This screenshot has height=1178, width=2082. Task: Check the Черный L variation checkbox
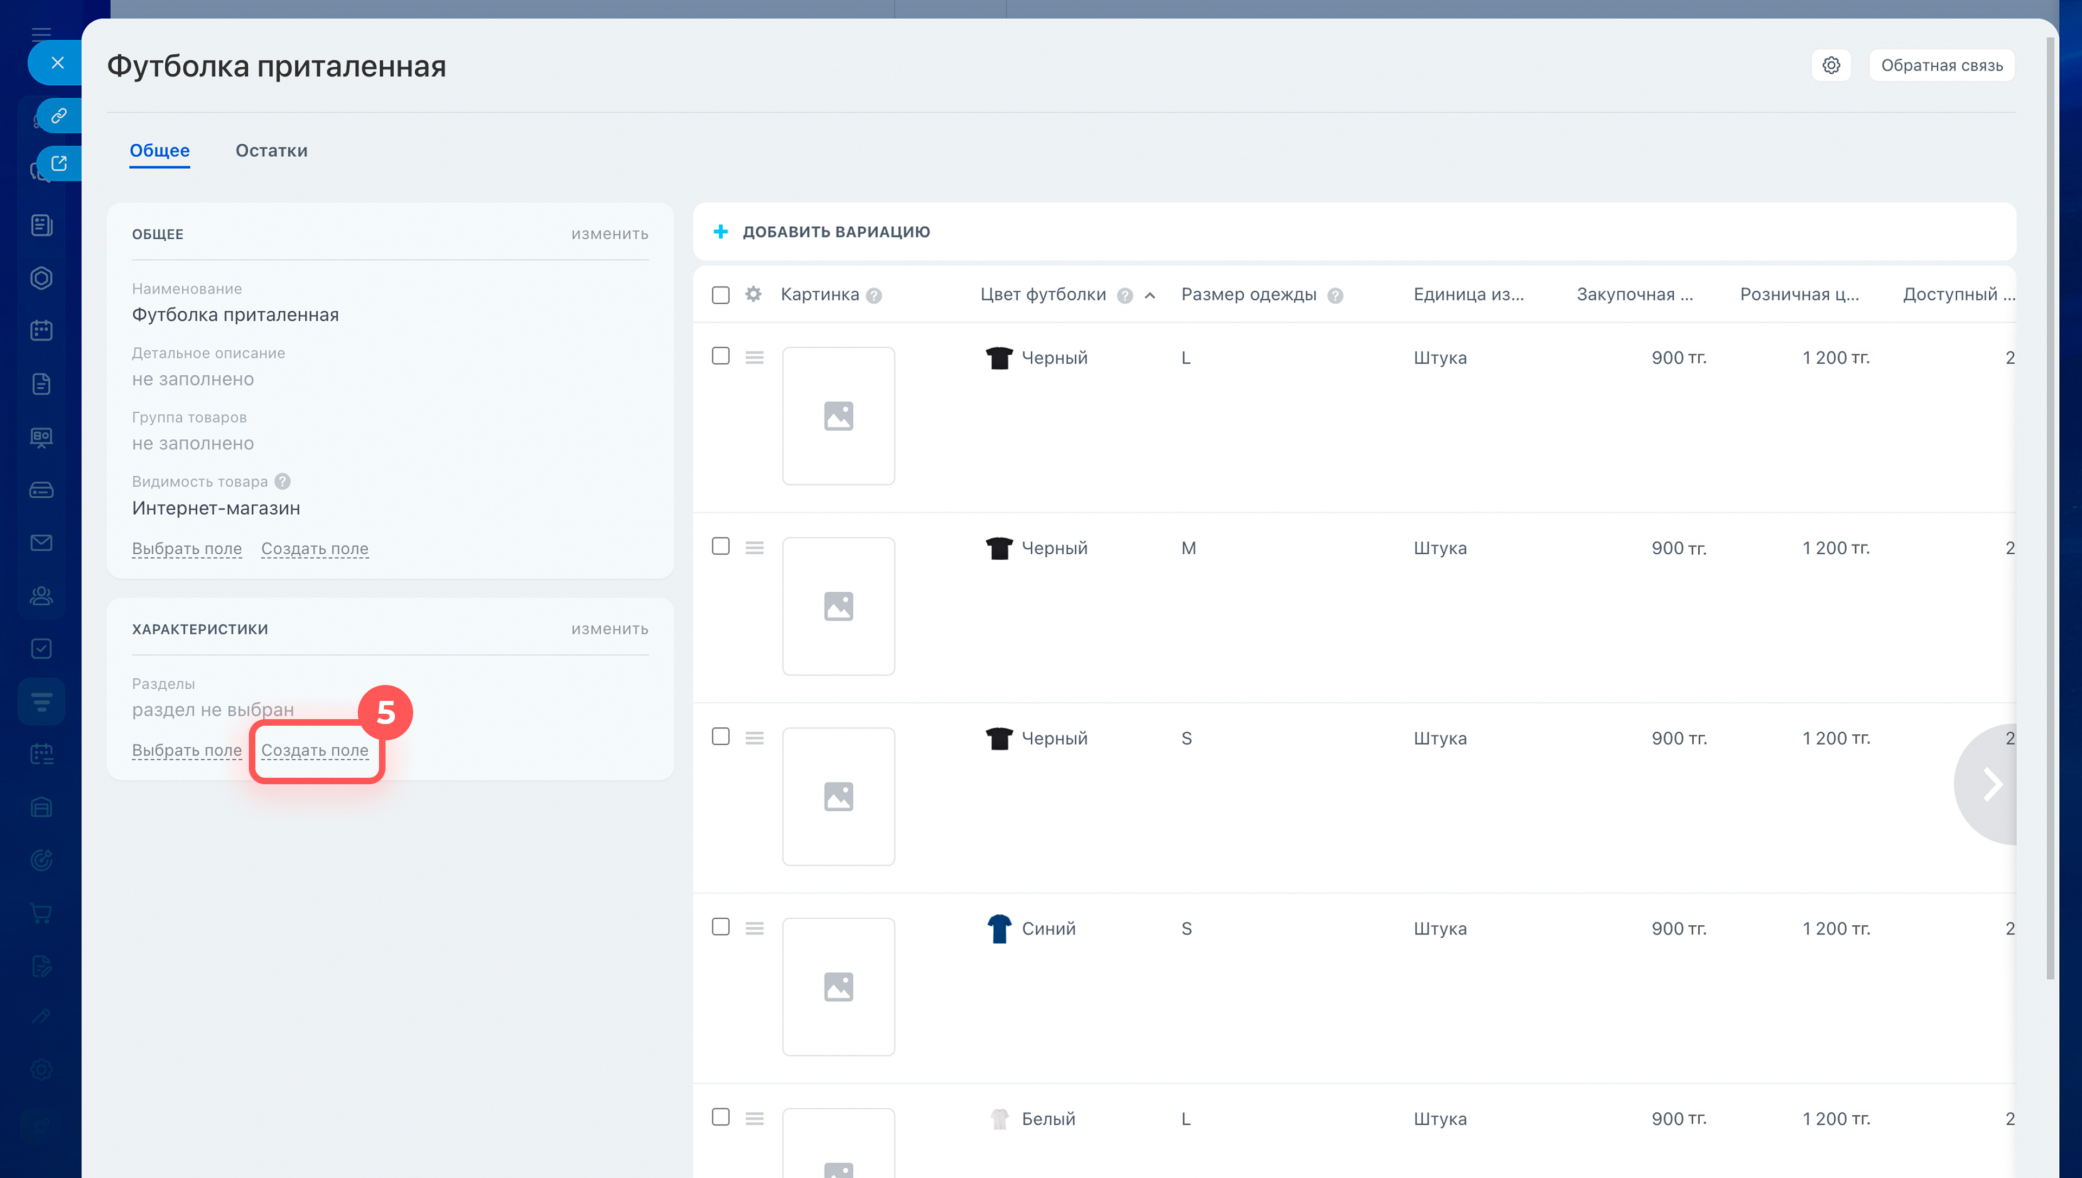pos(721,357)
